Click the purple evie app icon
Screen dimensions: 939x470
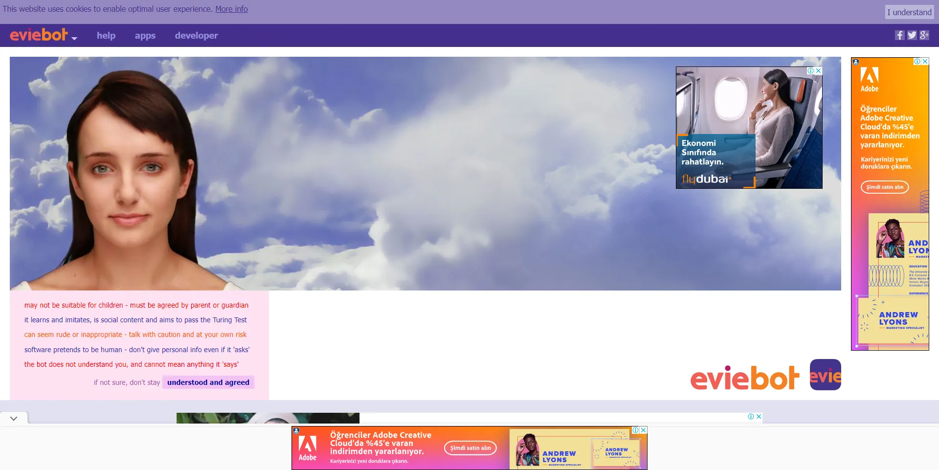click(826, 375)
